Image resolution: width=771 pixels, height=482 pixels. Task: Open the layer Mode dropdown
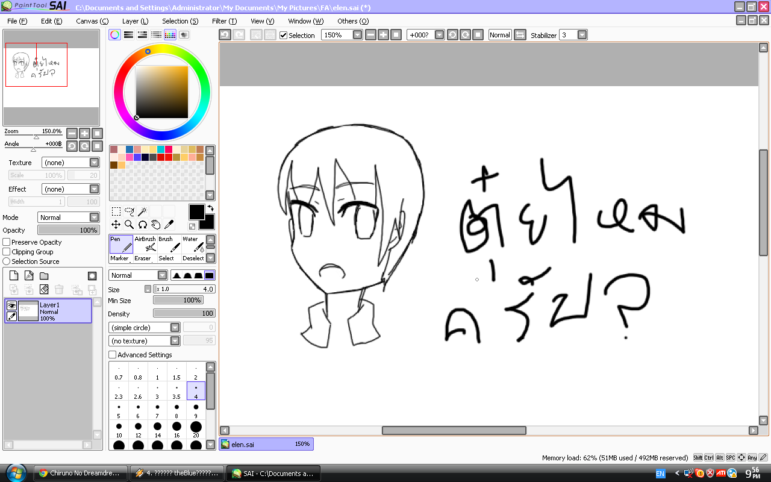click(94, 218)
